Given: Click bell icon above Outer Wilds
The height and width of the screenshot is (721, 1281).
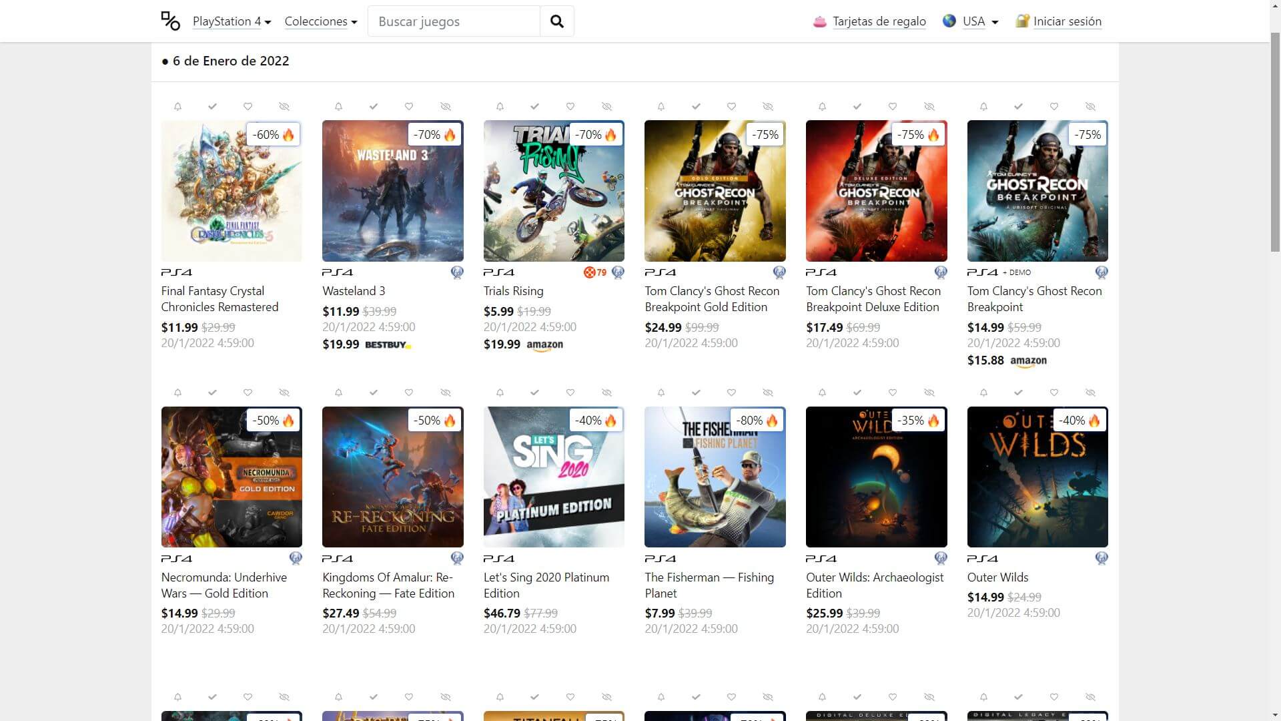Looking at the screenshot, I should click(x=983, y=393).
